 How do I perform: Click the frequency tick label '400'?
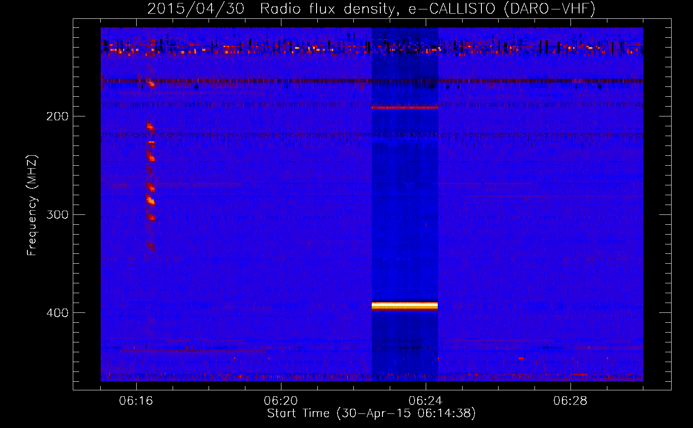57,313
